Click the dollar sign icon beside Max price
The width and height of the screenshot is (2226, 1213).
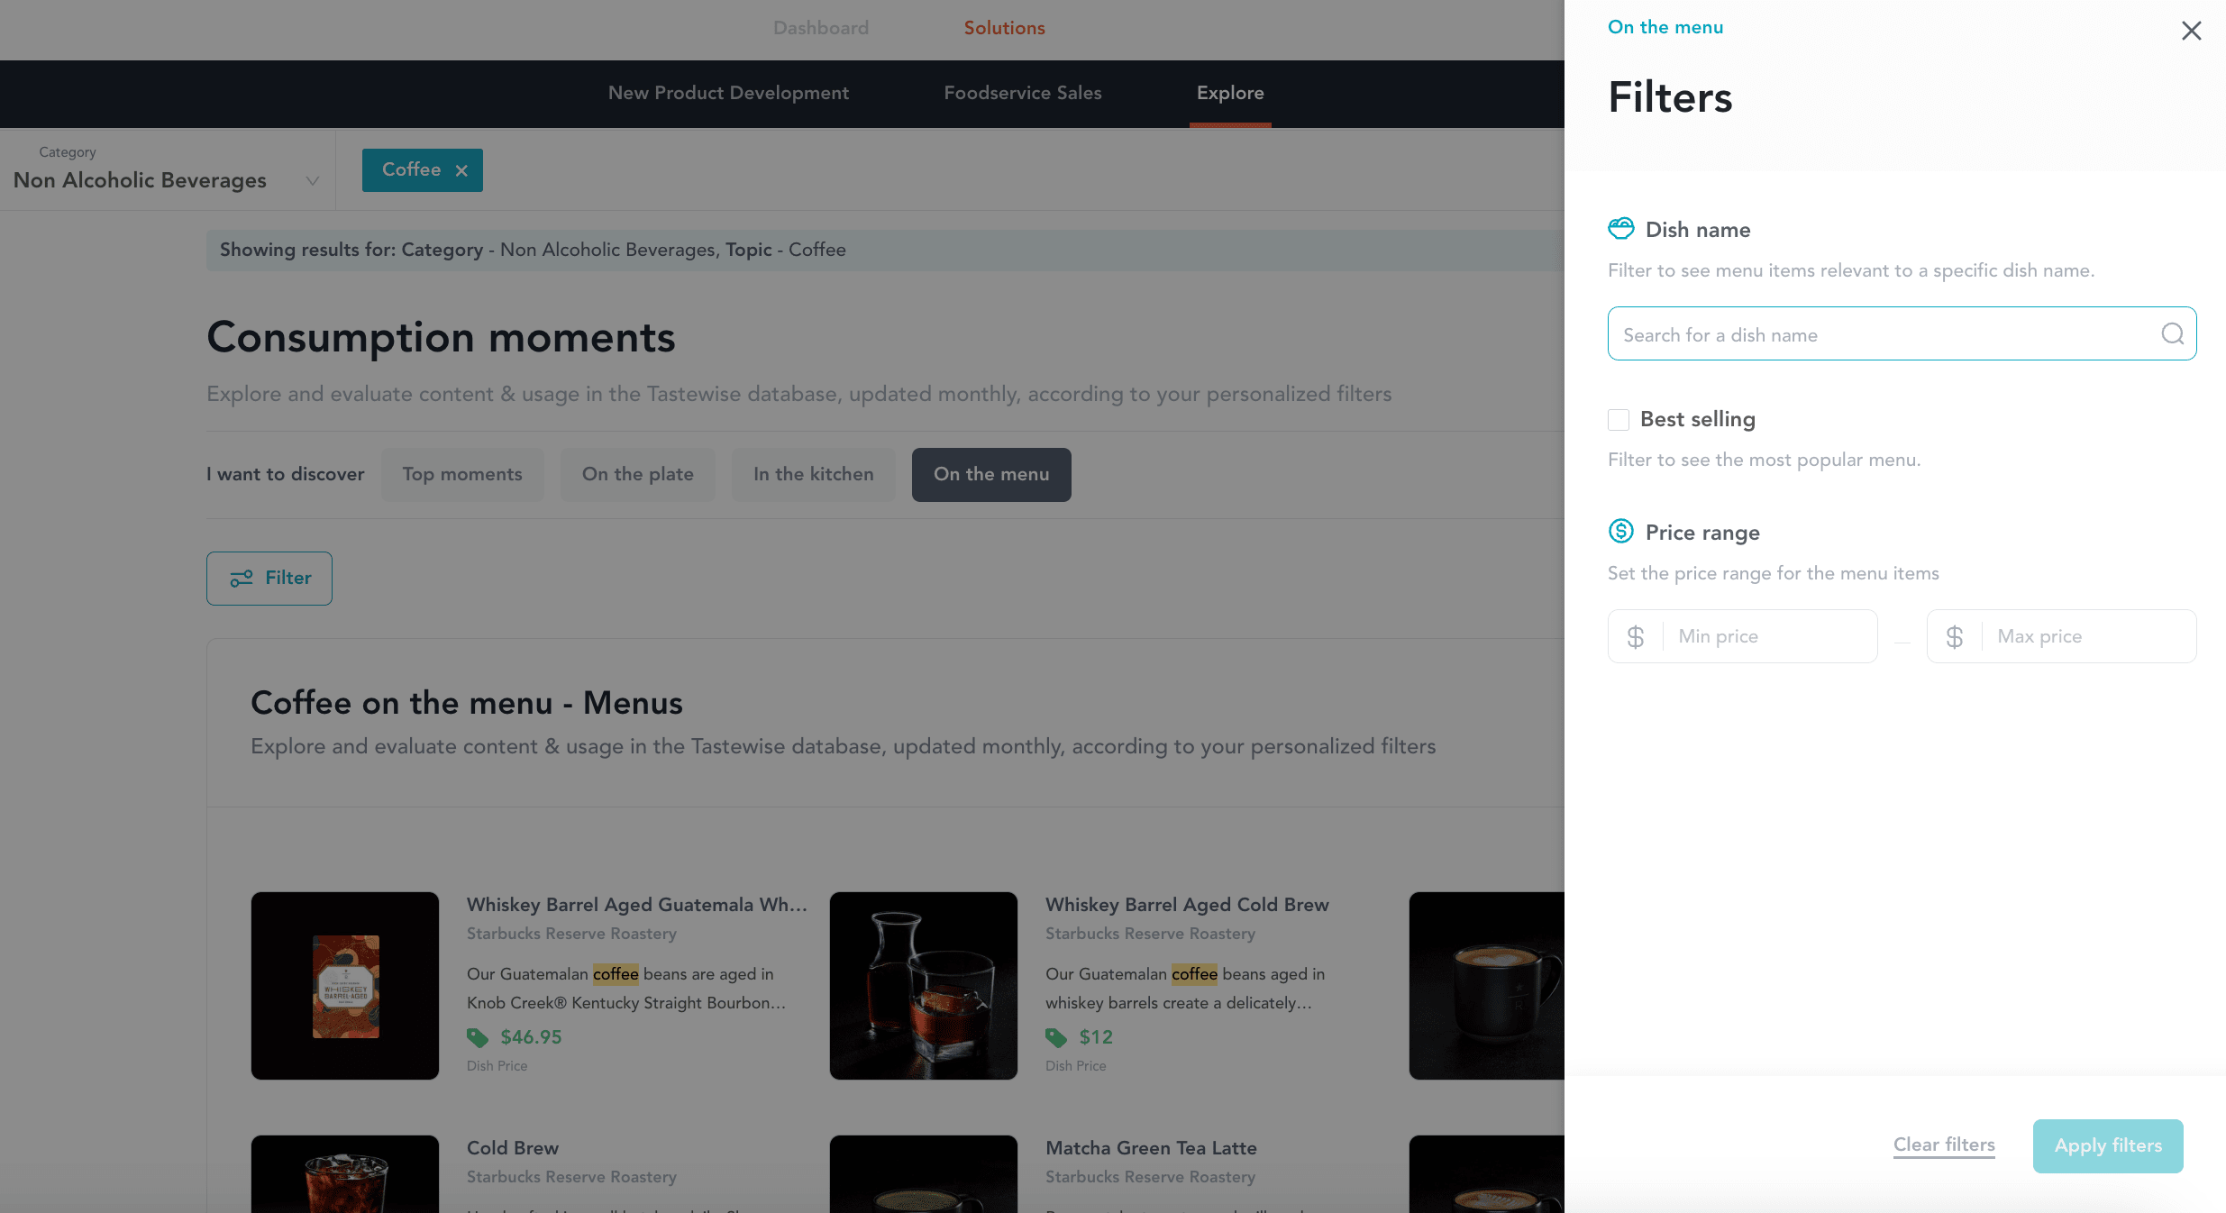click(x=1954, y=637)
